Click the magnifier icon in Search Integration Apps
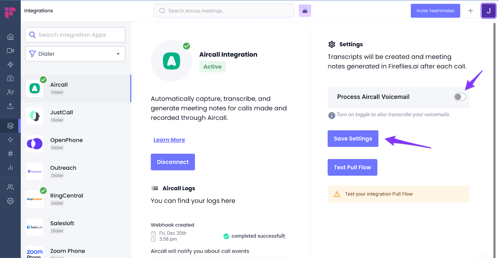Viewport: 499px width, 258px height. (32, 35)
